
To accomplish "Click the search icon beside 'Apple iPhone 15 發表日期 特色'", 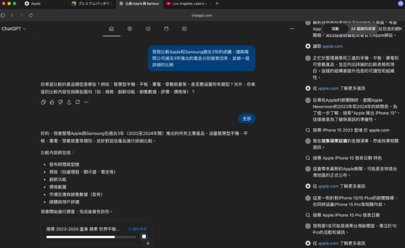I will [x=308, y=158].
